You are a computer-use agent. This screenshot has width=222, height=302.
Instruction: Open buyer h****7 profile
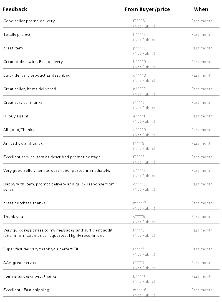click(139, 35)
